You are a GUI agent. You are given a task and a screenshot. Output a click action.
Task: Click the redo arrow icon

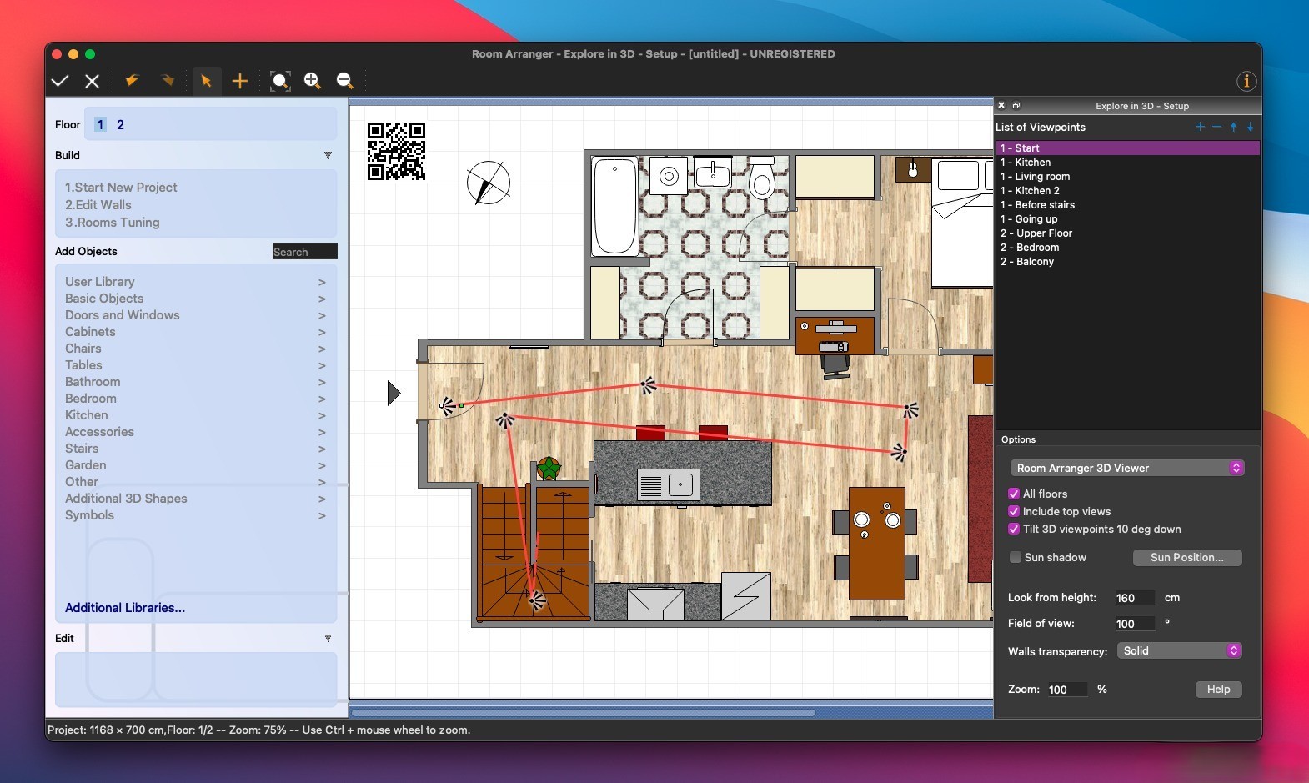tap(168, 81)
